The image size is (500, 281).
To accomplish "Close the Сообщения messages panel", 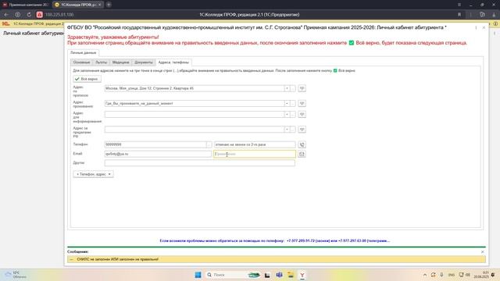I will tap(483, 251).
